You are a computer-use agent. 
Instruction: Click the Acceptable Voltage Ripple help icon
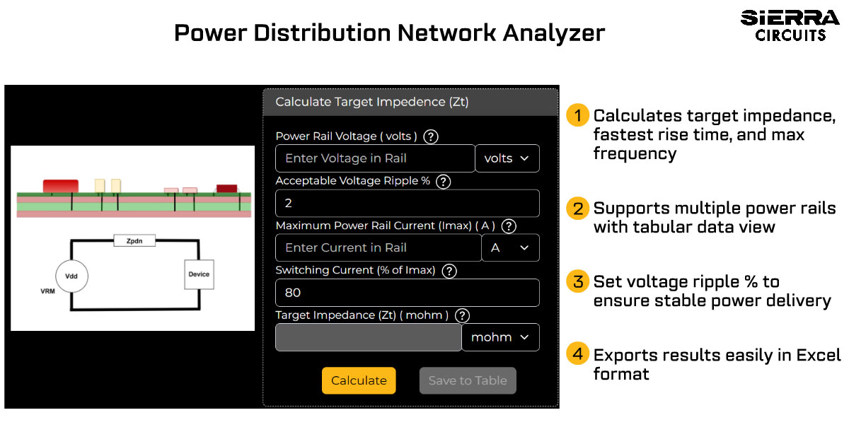coord(444,181)
